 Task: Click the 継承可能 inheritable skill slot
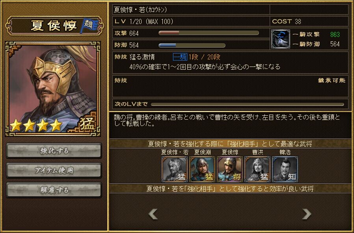click(x=230, y=86)
